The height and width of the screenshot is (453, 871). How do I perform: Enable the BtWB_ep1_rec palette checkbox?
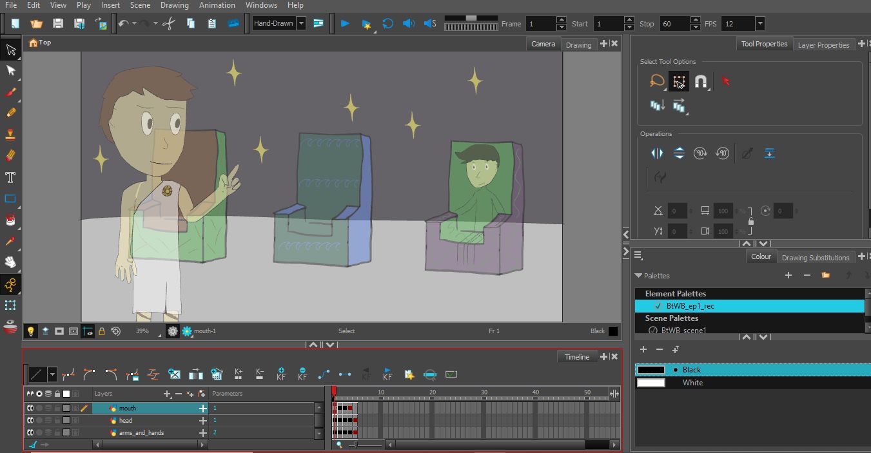[658, 306]
